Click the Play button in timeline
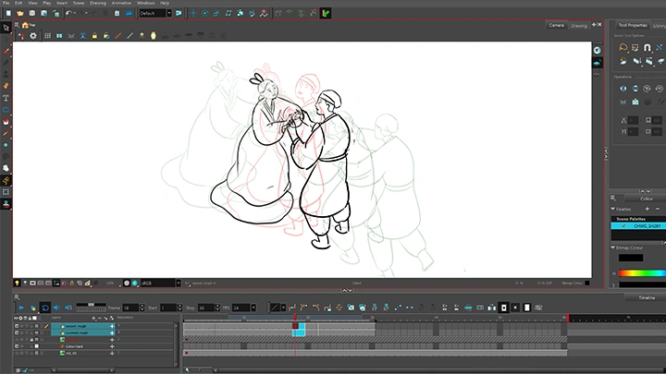 tap(22, 307)
